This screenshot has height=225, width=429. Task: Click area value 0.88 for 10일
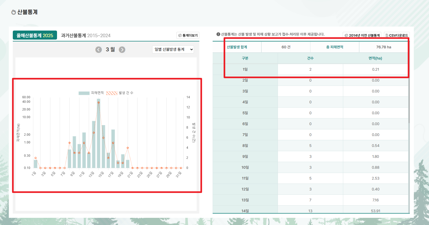pyautogui.click(x=375, y=167)
